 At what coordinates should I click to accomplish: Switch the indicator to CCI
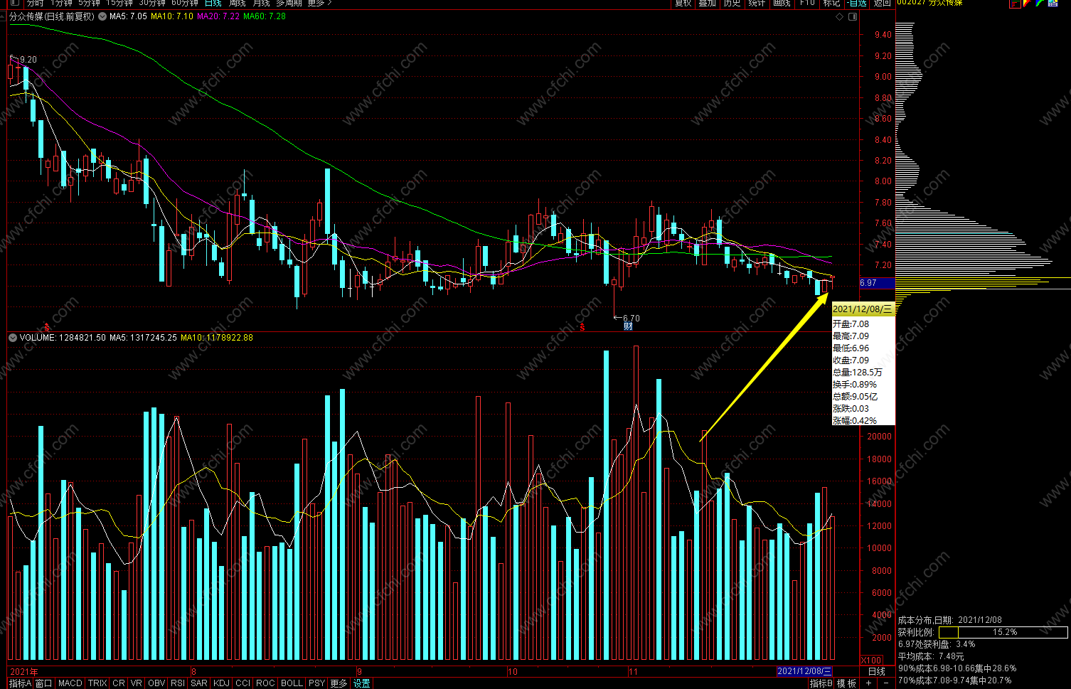pyautogui.click(x=243, y=683)
